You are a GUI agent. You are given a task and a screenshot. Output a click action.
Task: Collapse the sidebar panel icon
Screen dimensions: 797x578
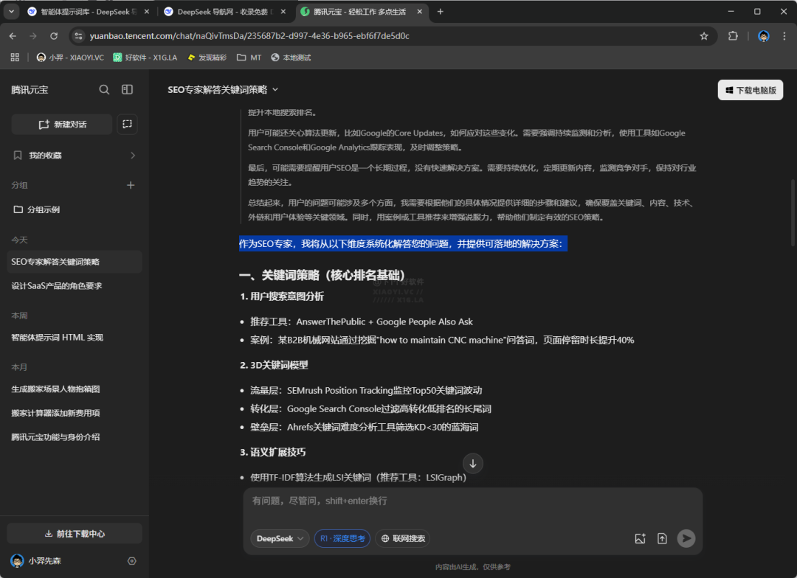(x=127, y=89)
